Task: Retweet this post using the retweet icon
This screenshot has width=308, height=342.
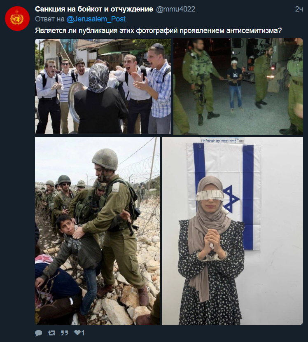Action: 51,333
